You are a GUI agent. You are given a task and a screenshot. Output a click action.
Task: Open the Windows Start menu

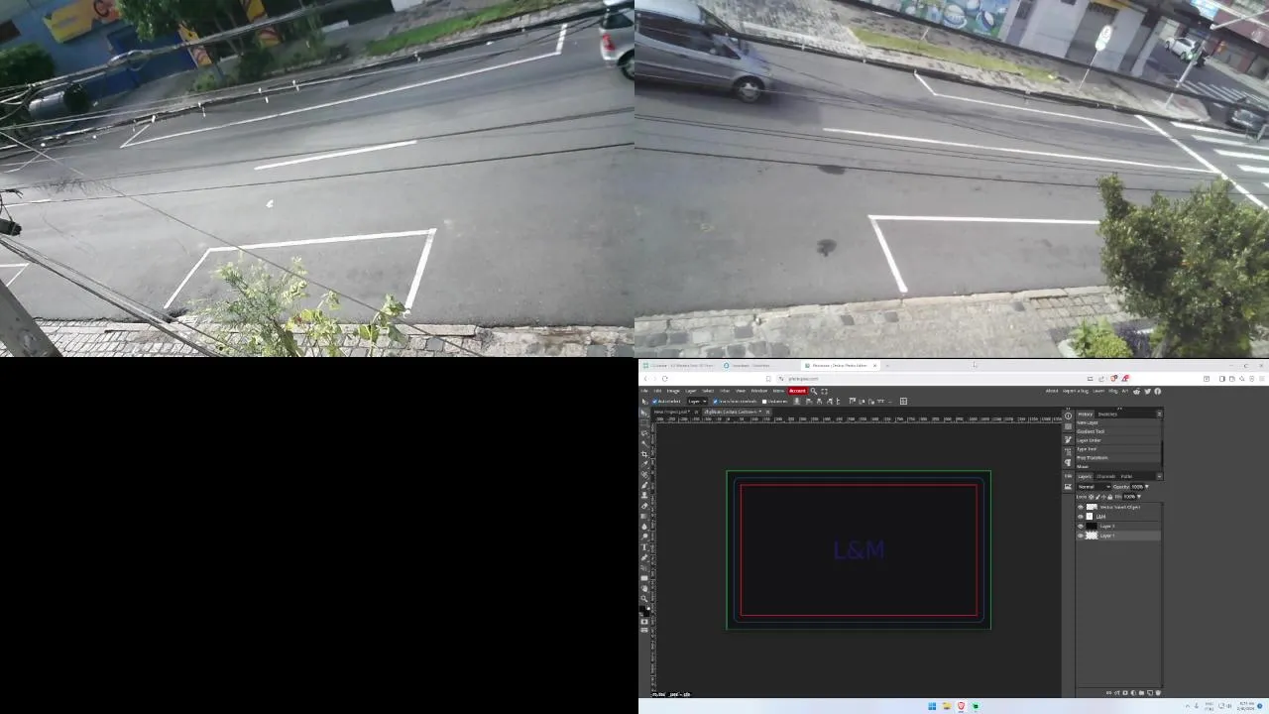pos(932,706)
